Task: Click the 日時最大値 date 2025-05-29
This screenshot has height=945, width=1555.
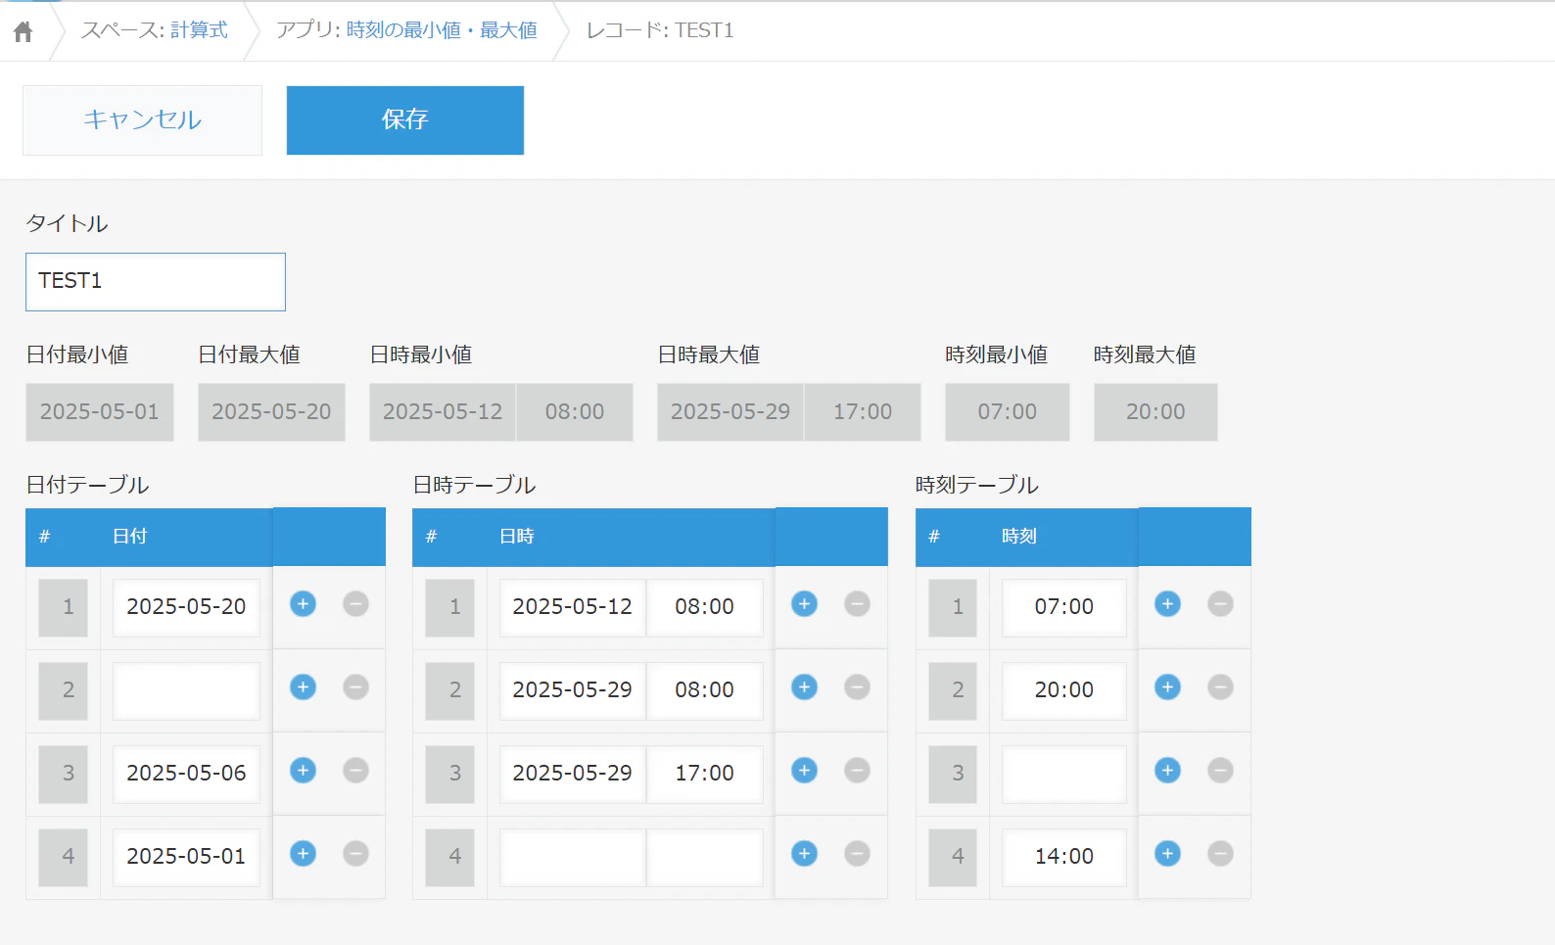Action: pos(730,412)
